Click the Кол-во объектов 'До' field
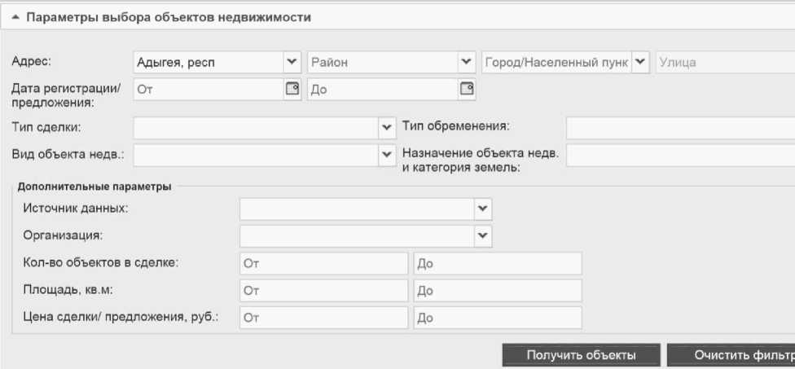 coord(497,263)
